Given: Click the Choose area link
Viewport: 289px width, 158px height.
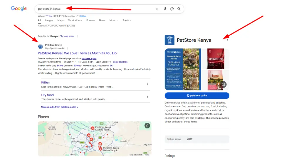Looking at the screenshot, I should [x=67, y=36].
